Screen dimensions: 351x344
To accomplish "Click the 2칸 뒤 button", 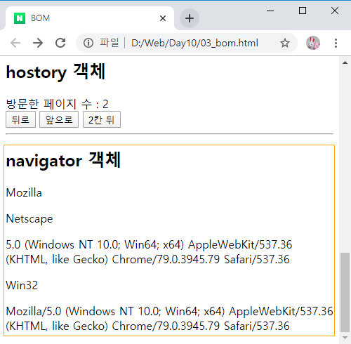I will [102, 119].
